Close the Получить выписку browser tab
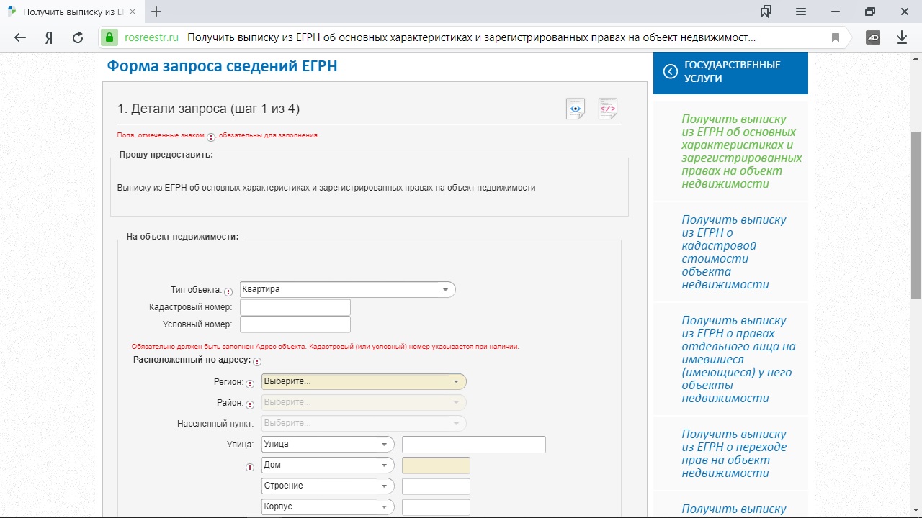922x518 pixels. click(x=132, y=12)
